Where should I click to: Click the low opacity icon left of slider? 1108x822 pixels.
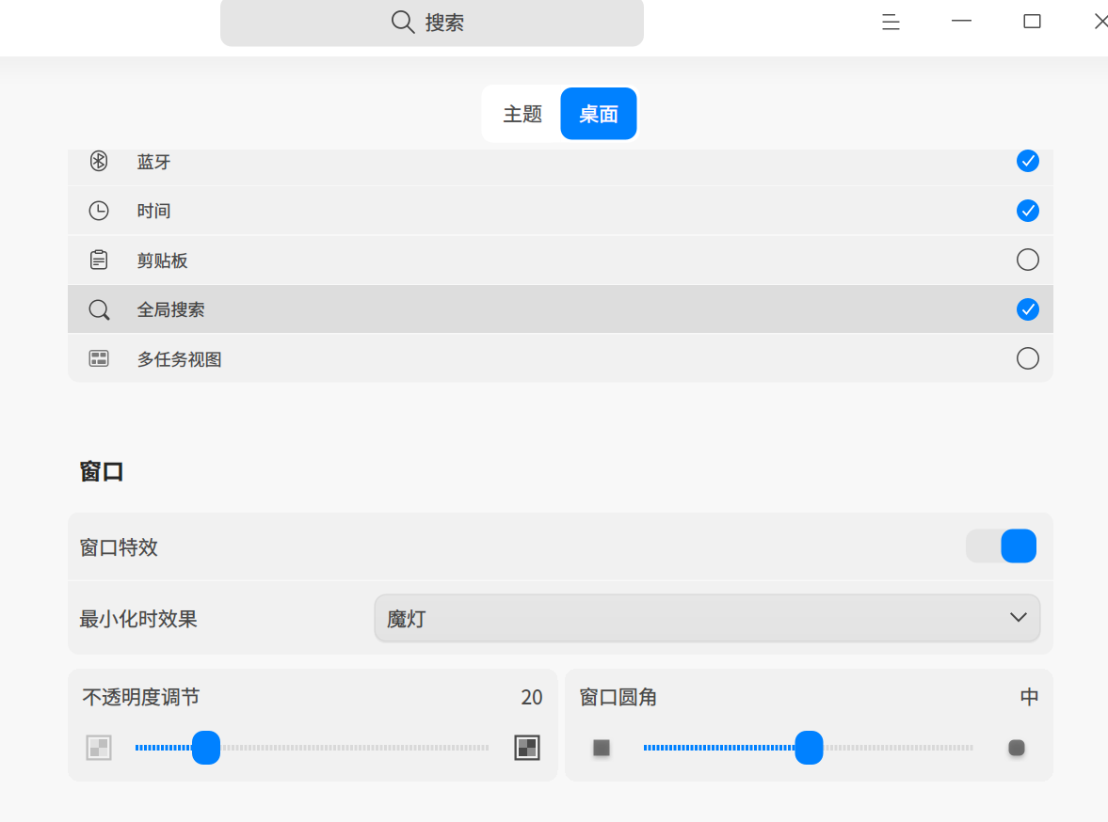coord(99,747)
